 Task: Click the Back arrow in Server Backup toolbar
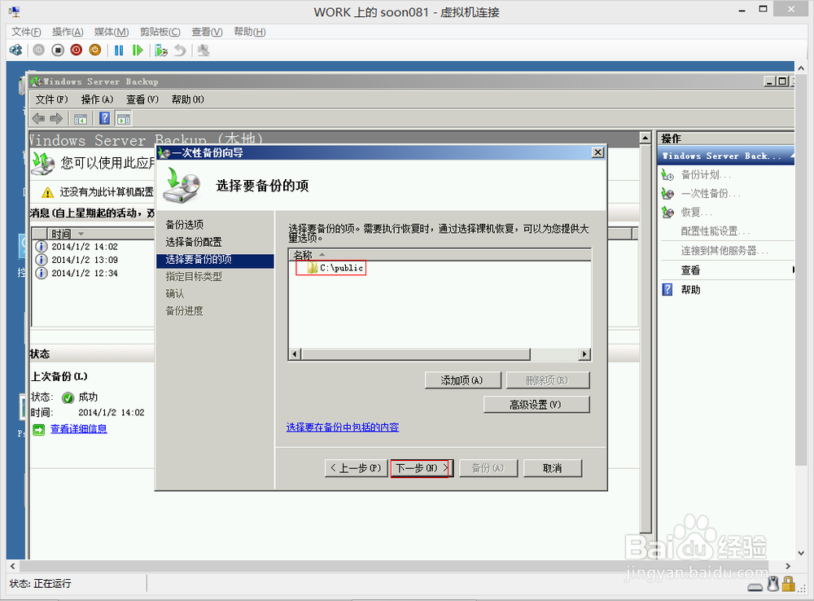click(x=38, y=118)
